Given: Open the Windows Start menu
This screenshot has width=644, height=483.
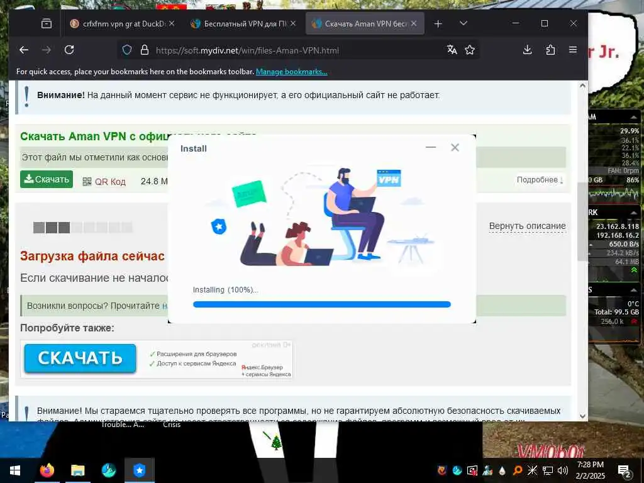Looking at the screenshot, I should point(15,470).
